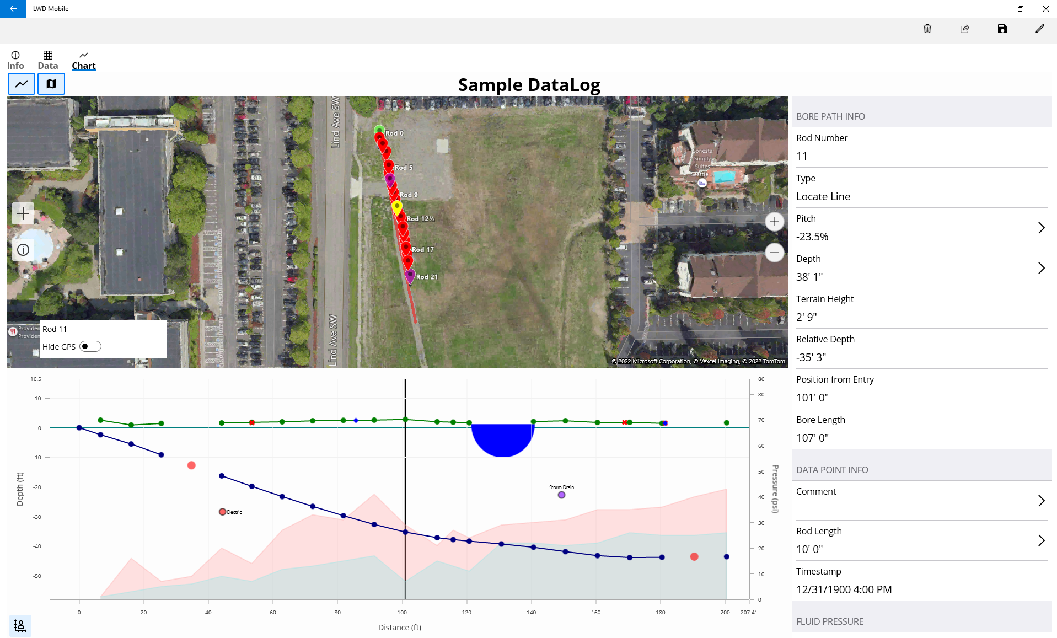Expand the Rod Length chevron
This screenshot has height=638, width=1057.
1041,540
